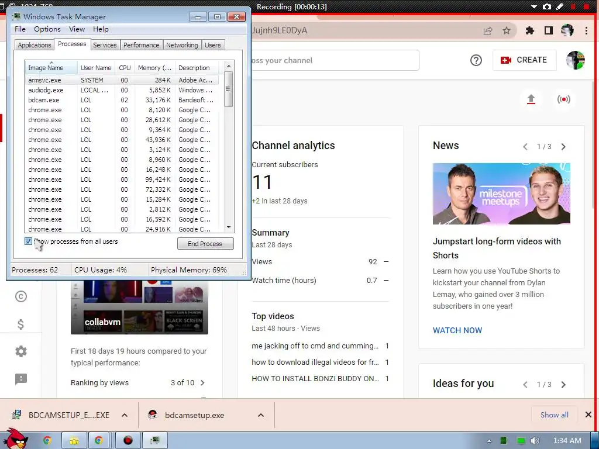Open options arrow for BDCAMSETUP_E....EXE download
This screenshot has height=449, width=599.
point(125,415)
